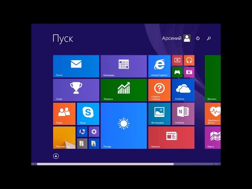Image resolution: width=252 pixels, height=189 pixels.
Task: Open the Магазин store tile
Action: (213, 78)
